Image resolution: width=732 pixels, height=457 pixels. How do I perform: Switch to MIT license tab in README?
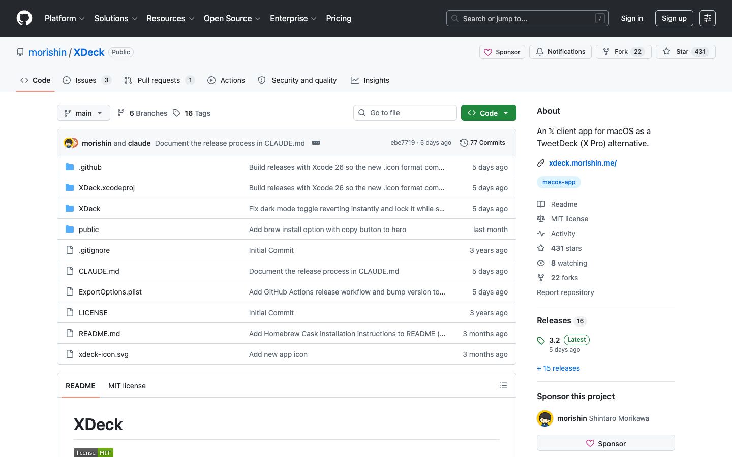pos(127,386)
